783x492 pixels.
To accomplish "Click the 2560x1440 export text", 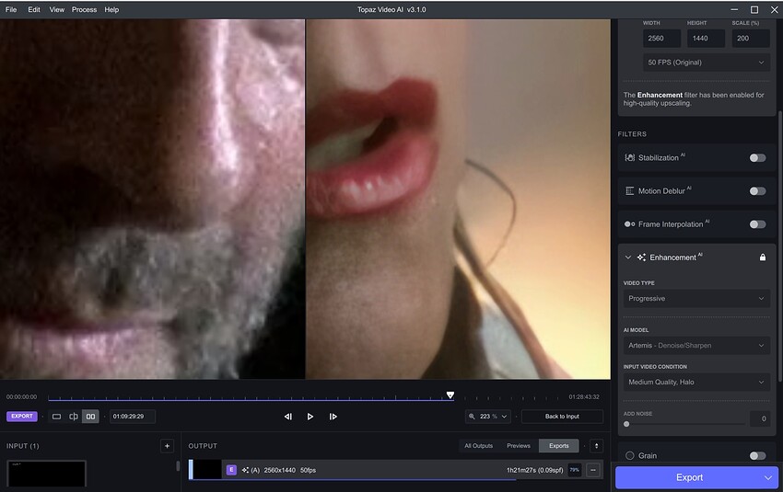I will pos(280,470).
